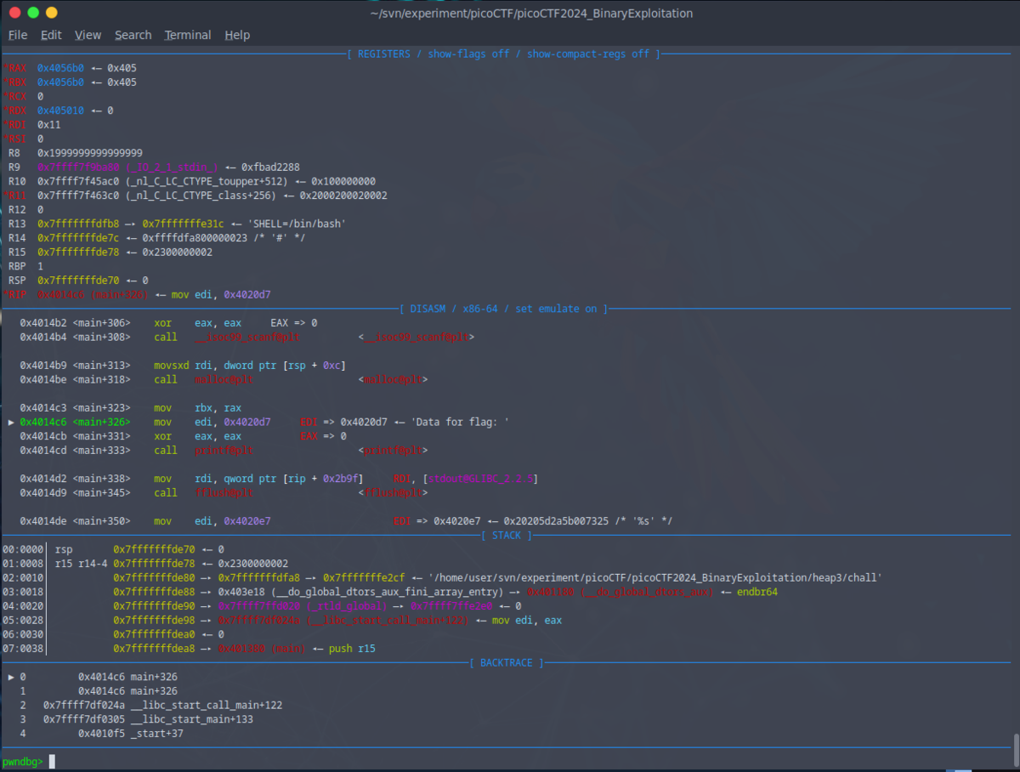Open the Search menu

pos(133,35)
